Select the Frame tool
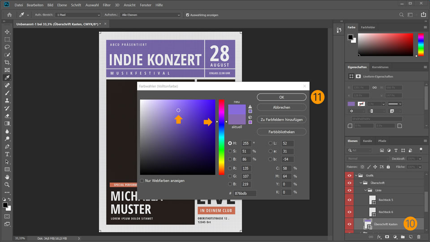430x242 pixels. (7, 70)
